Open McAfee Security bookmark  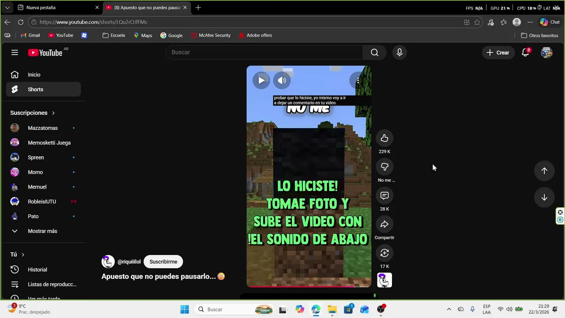point(211,35)
